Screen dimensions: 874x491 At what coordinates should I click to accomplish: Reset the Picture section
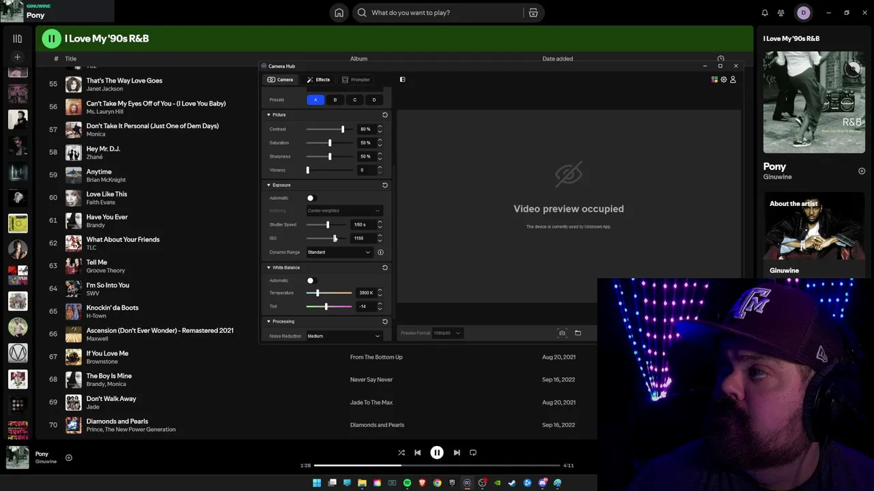(x=385, y=115)
